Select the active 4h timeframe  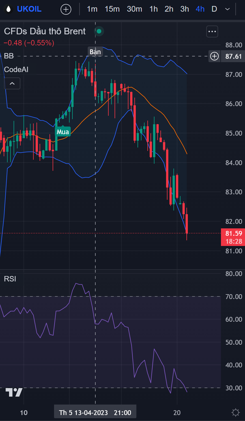[200, 9]
